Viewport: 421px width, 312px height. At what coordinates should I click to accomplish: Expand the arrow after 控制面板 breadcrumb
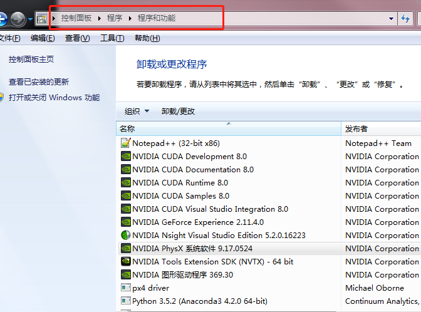tap(100, 18)
